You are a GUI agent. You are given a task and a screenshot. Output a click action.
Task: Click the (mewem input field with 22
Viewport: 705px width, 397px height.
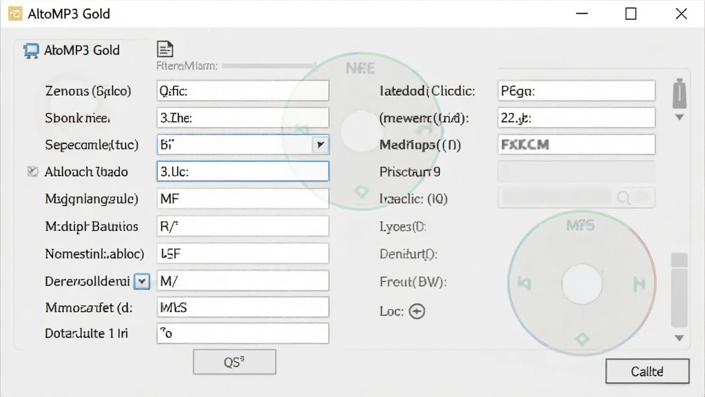click(576, 118)
